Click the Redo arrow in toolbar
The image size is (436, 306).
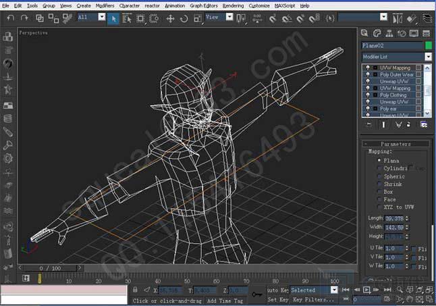point(24,18)
